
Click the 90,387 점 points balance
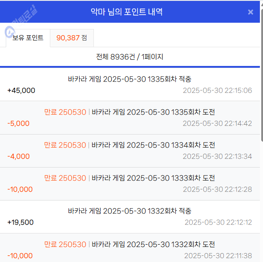(72, 38)
